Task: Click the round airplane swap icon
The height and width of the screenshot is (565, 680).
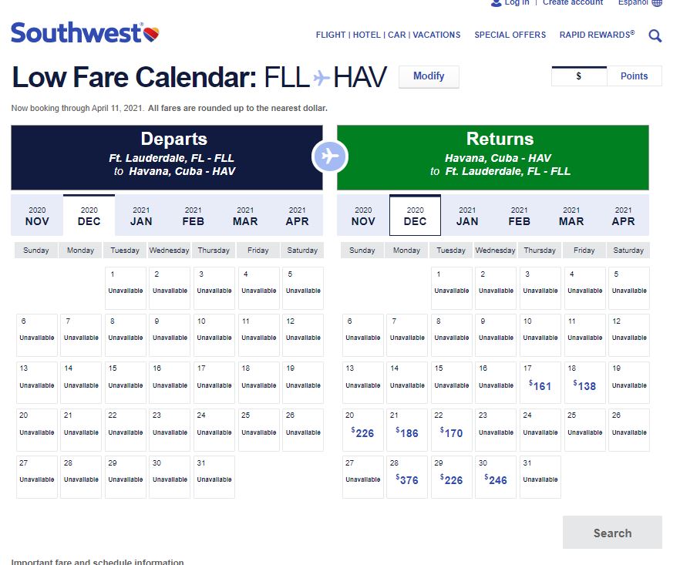Action: point(330,157)
